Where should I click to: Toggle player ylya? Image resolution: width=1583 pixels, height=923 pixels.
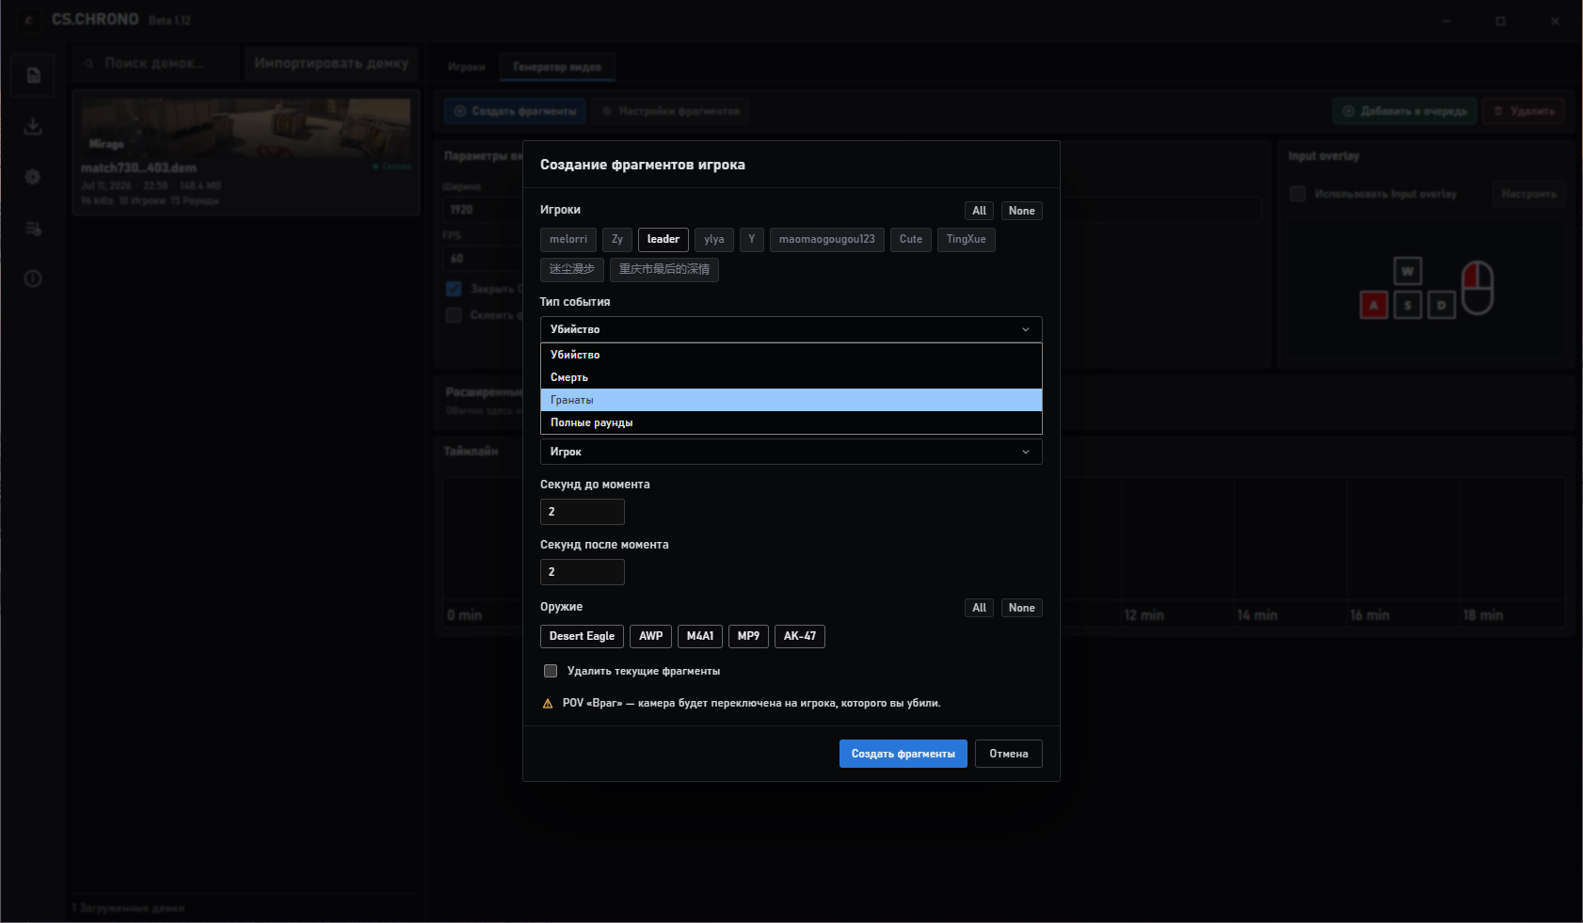pos(714,240)
